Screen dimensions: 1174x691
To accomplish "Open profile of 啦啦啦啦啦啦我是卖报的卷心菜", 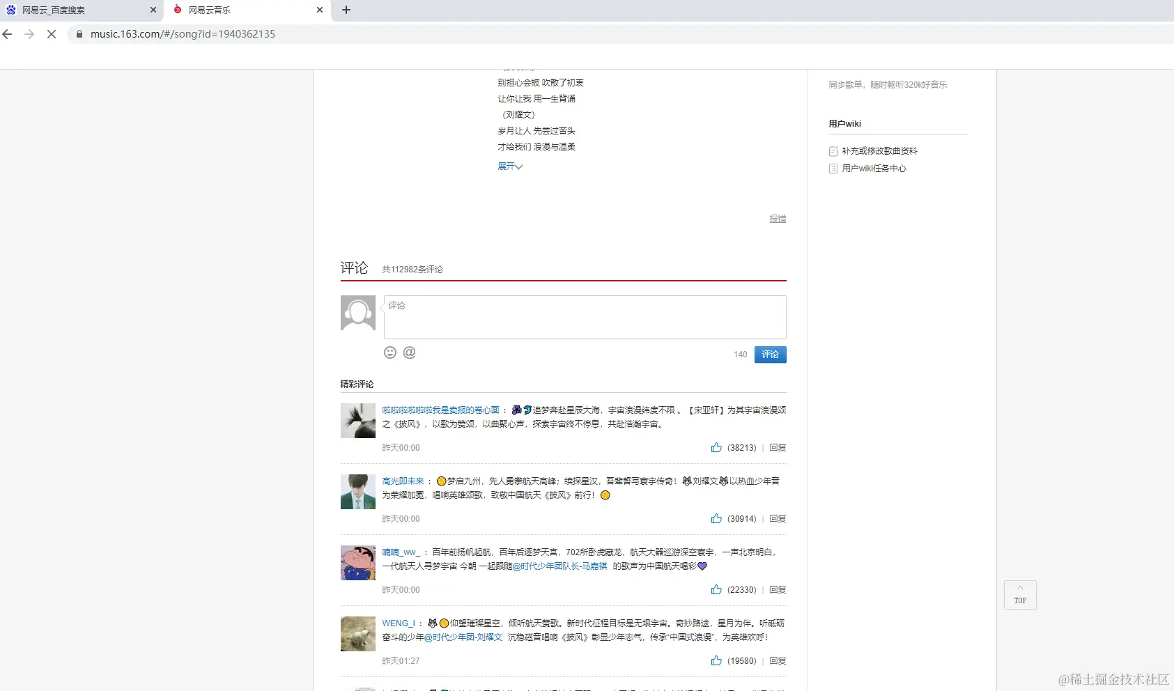I will pyautogui.click(x=440, y=410).
